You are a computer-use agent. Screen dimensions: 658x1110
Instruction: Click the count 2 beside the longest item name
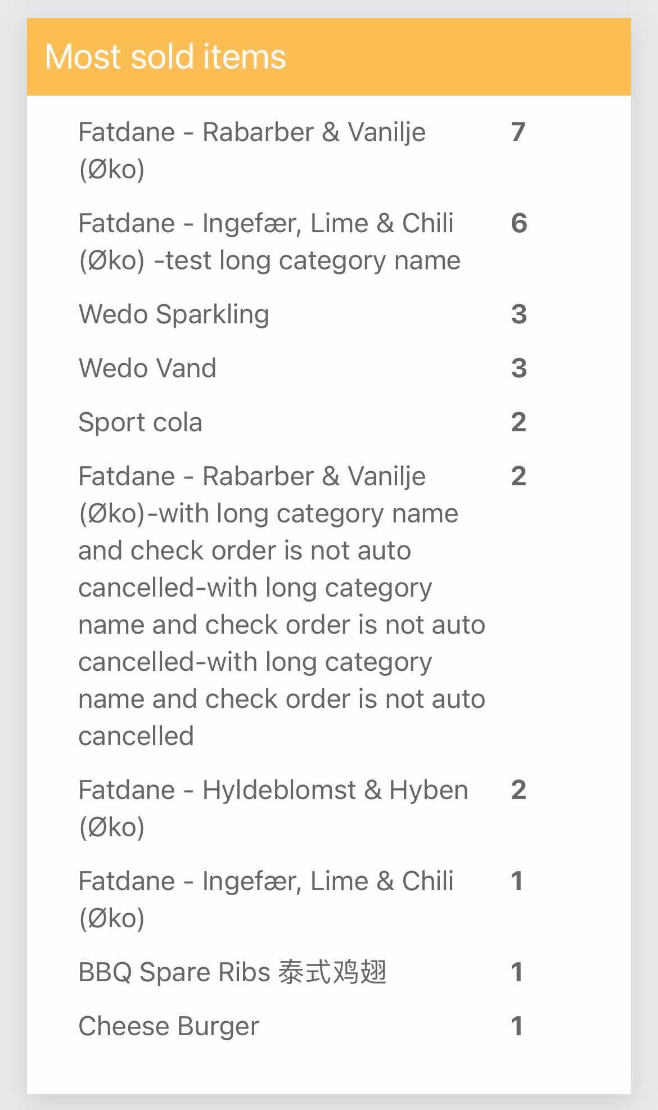[x=519, y=476]
